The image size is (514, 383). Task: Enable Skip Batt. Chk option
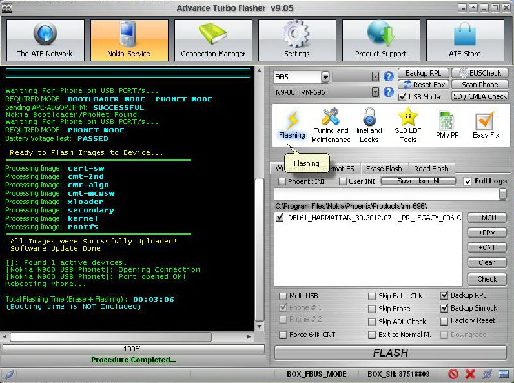372,296
